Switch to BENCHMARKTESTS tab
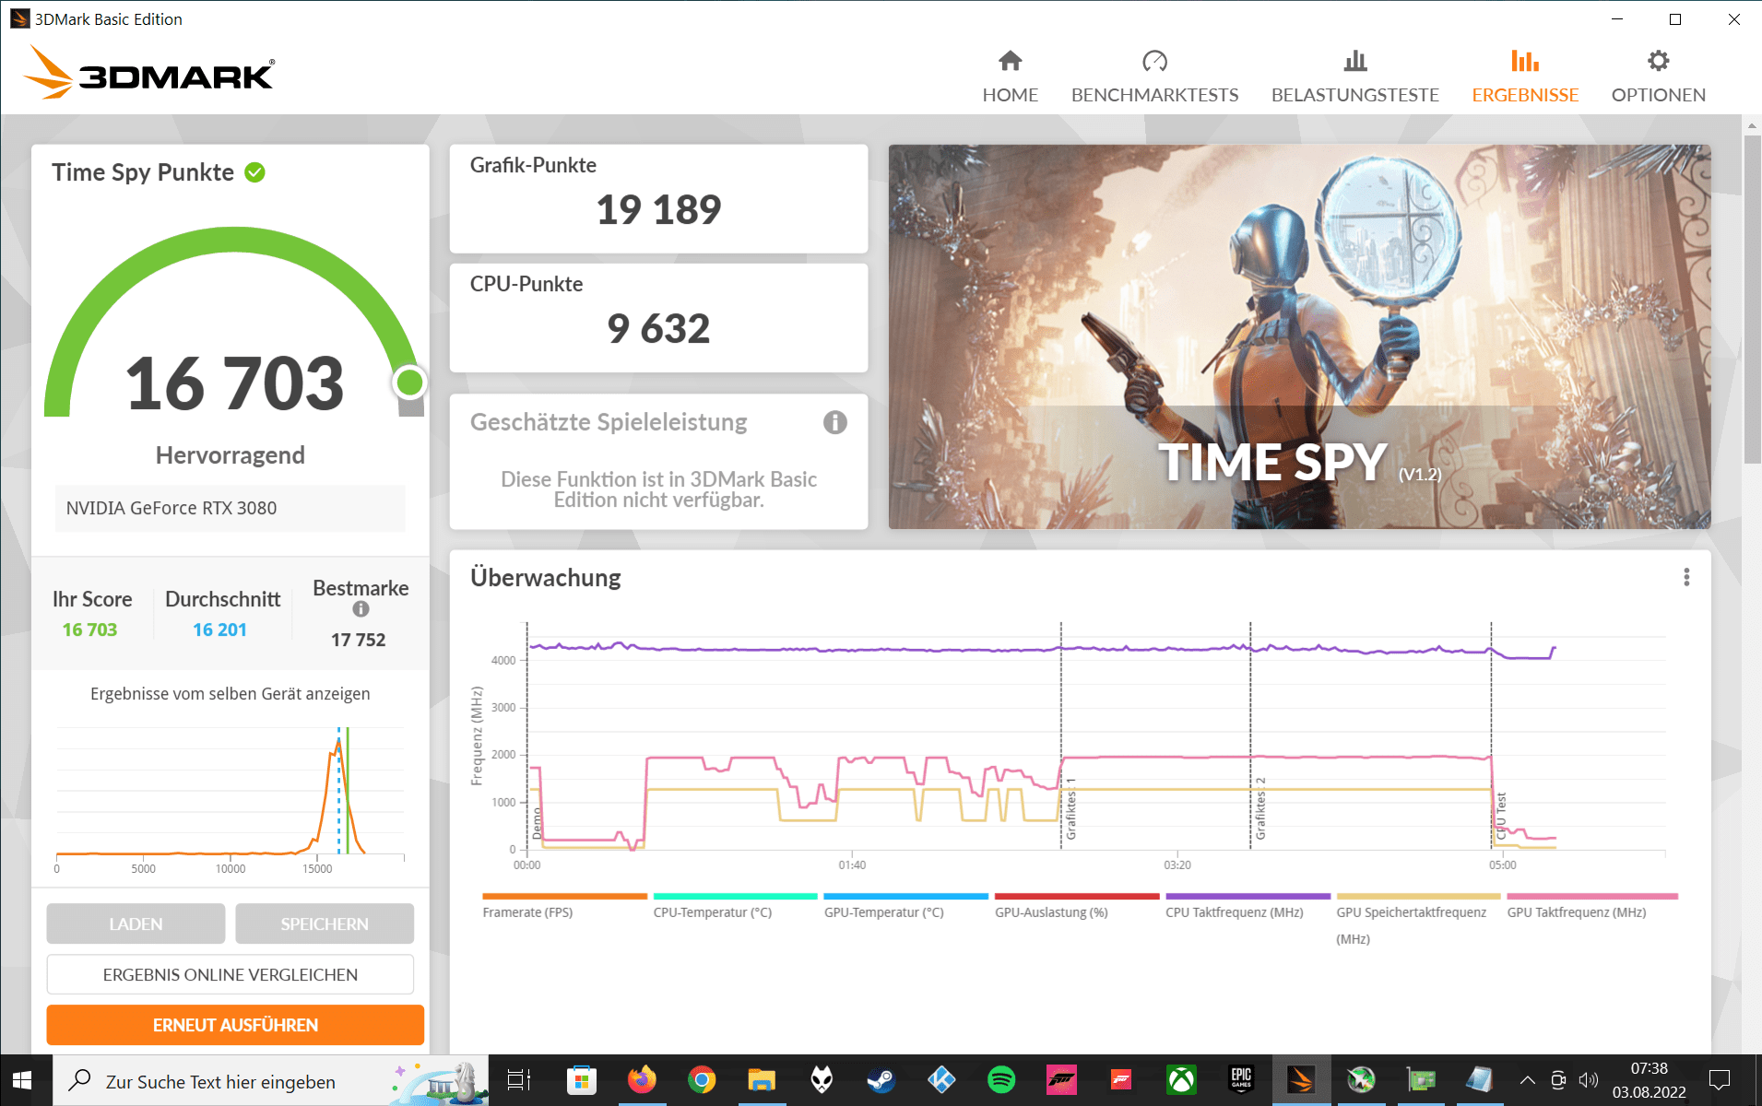This screenshot has width=1762, height=1106. pos(1154,77)
